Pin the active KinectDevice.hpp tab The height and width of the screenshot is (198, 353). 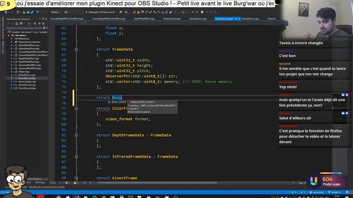[x=236, y=19]
